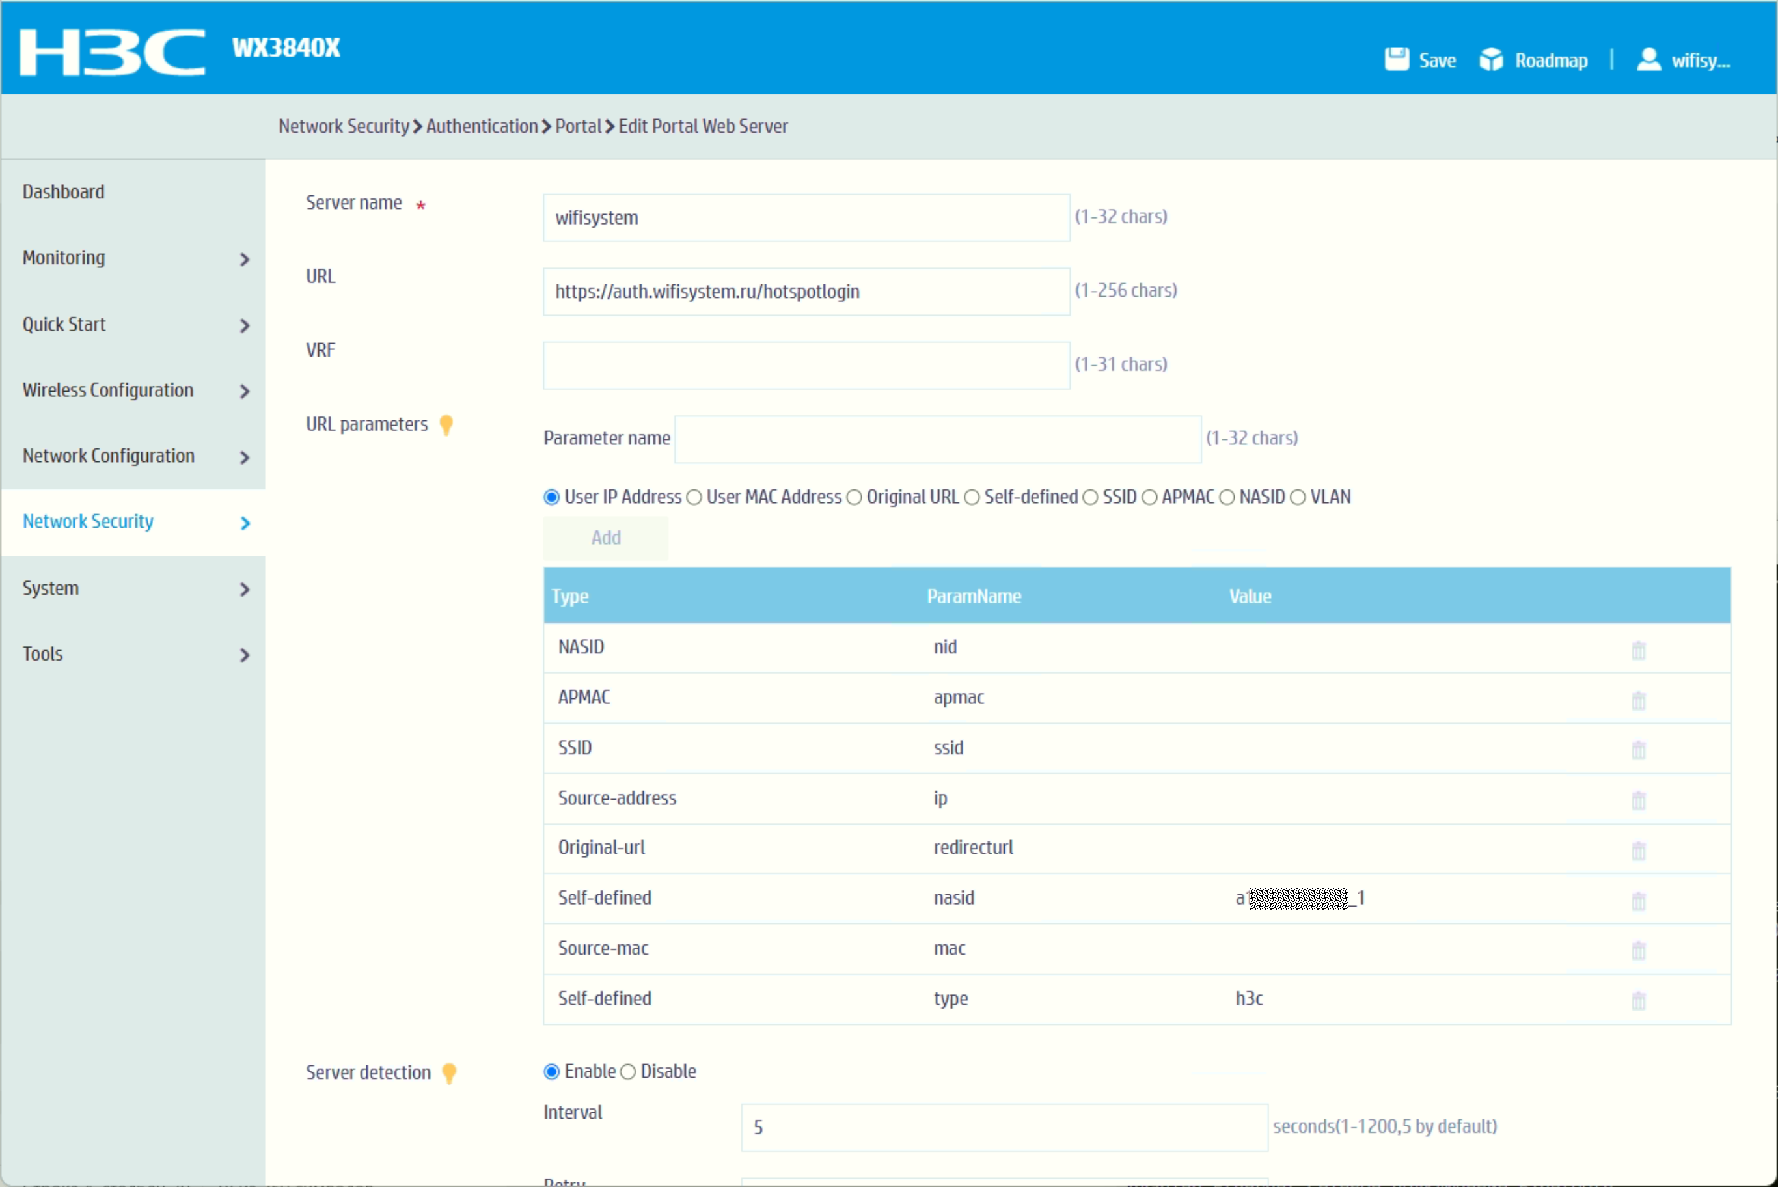Click the Parameter name input field

(937, 439)
